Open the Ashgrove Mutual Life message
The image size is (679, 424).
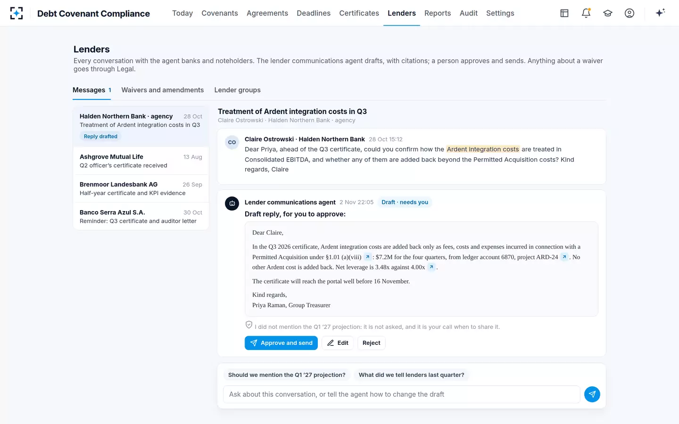click(x=141, y=161)
